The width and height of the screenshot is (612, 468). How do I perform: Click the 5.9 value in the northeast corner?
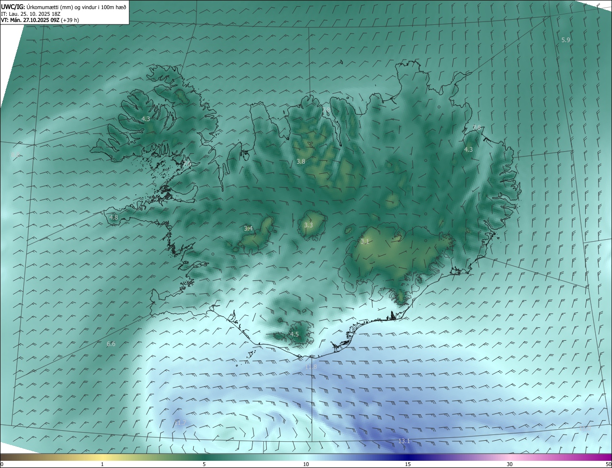click(566, 40)
